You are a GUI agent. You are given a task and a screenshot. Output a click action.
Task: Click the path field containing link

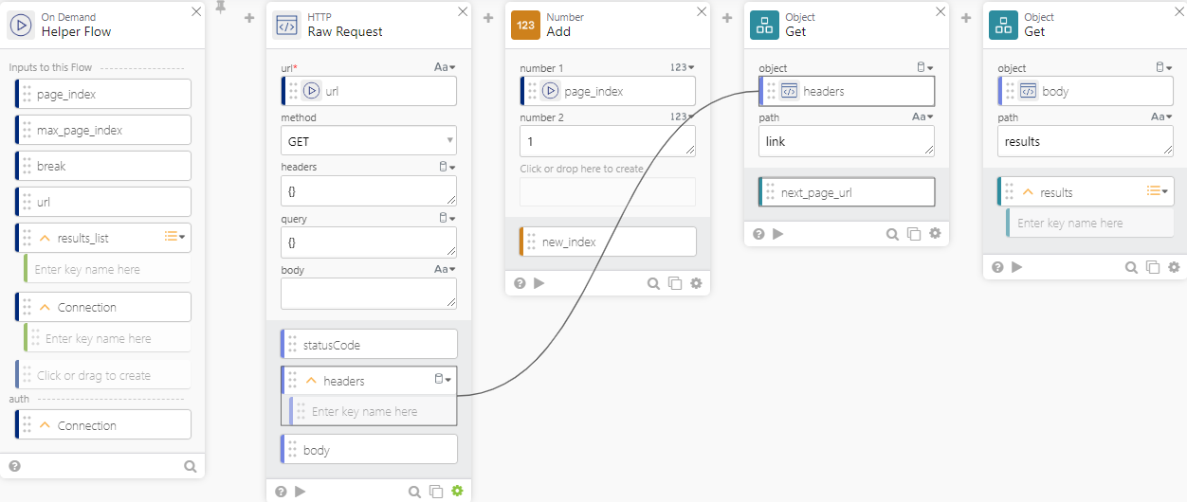coord(846,141)
